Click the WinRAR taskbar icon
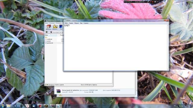 (x=52, y=106)
